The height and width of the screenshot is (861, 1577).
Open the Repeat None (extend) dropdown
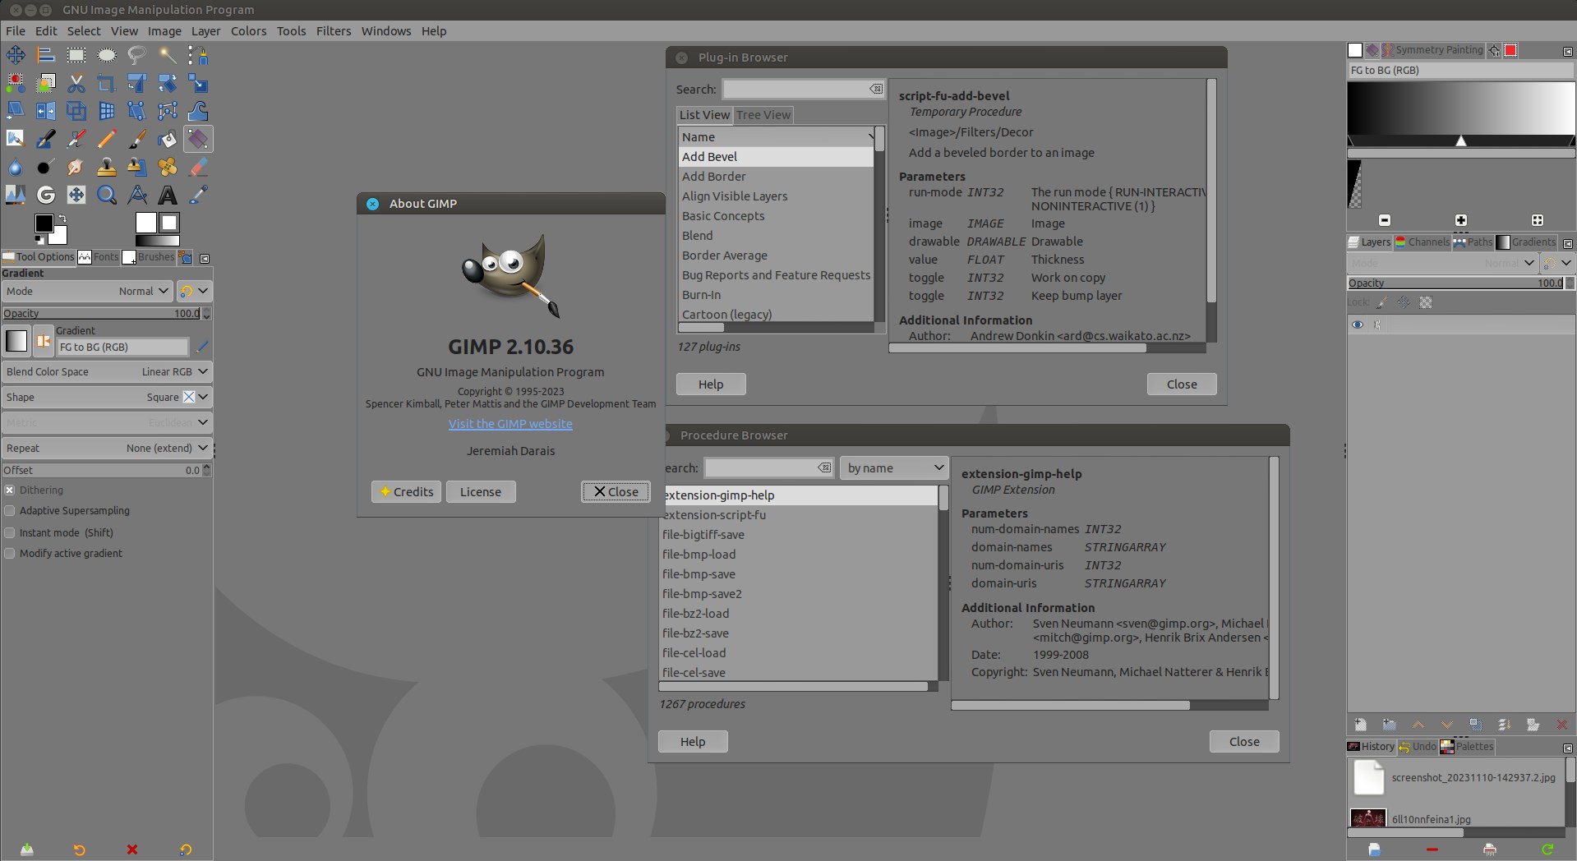107,448
